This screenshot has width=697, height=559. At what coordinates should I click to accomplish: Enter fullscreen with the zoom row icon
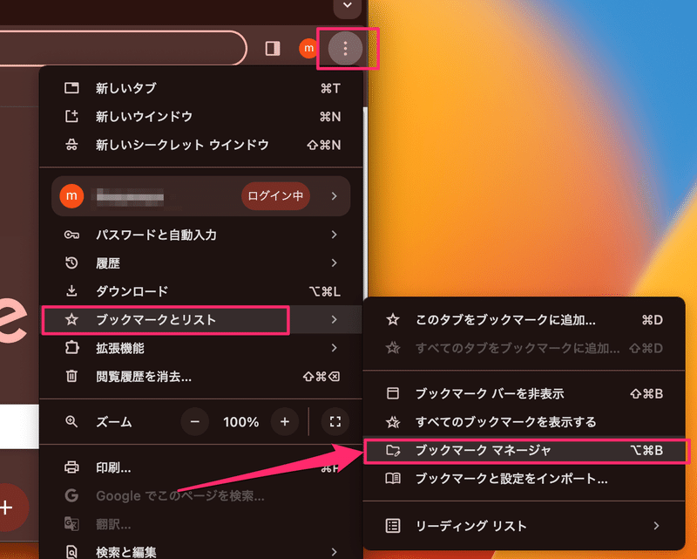point(335,421)
